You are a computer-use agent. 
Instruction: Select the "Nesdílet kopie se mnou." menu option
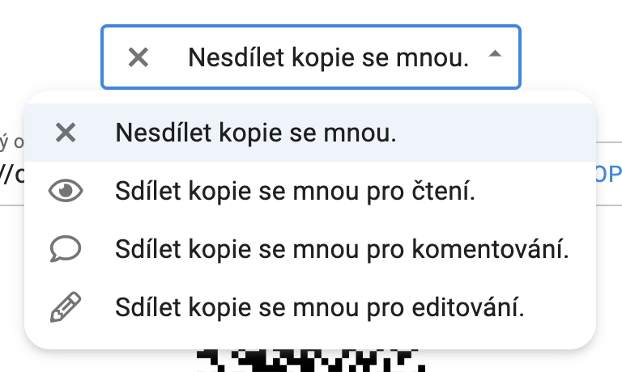(x=256, y=133)
